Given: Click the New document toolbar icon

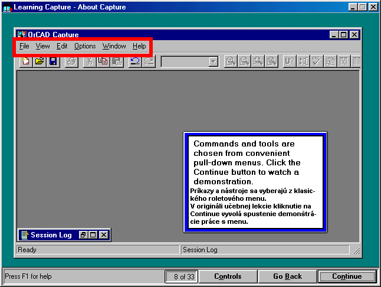Looking at the screenshot, I should point(26,61).
